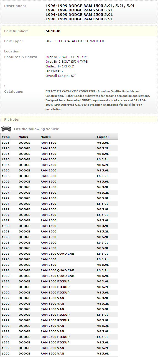Screen dimensions: 158x362
Task: Click 1999 RAM 1500 PICKUP V8 5.2L row
Action: pyautogui.click(x=59, y=287)
